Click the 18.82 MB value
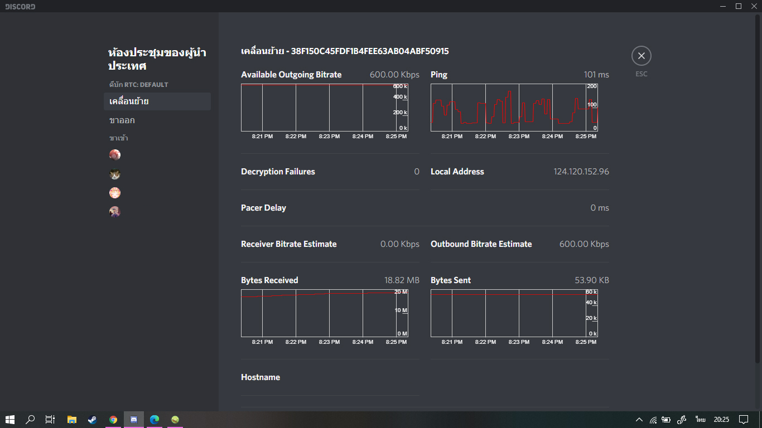 pyautogui.click(x=402, y=280)
